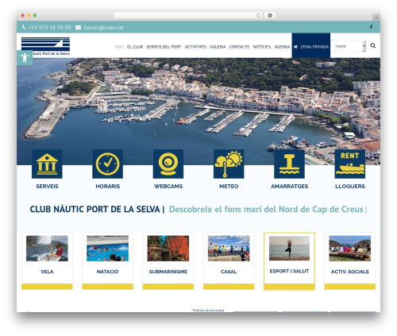
Task: Open the Amarratges mooring bollard icon
Action: tap(289, 164)
